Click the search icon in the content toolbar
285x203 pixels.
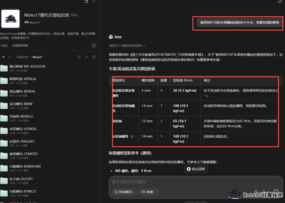(x=79, y=57)
